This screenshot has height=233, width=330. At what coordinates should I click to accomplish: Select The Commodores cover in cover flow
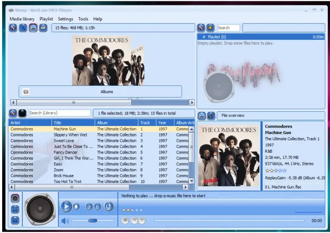[x=102, y=60]
